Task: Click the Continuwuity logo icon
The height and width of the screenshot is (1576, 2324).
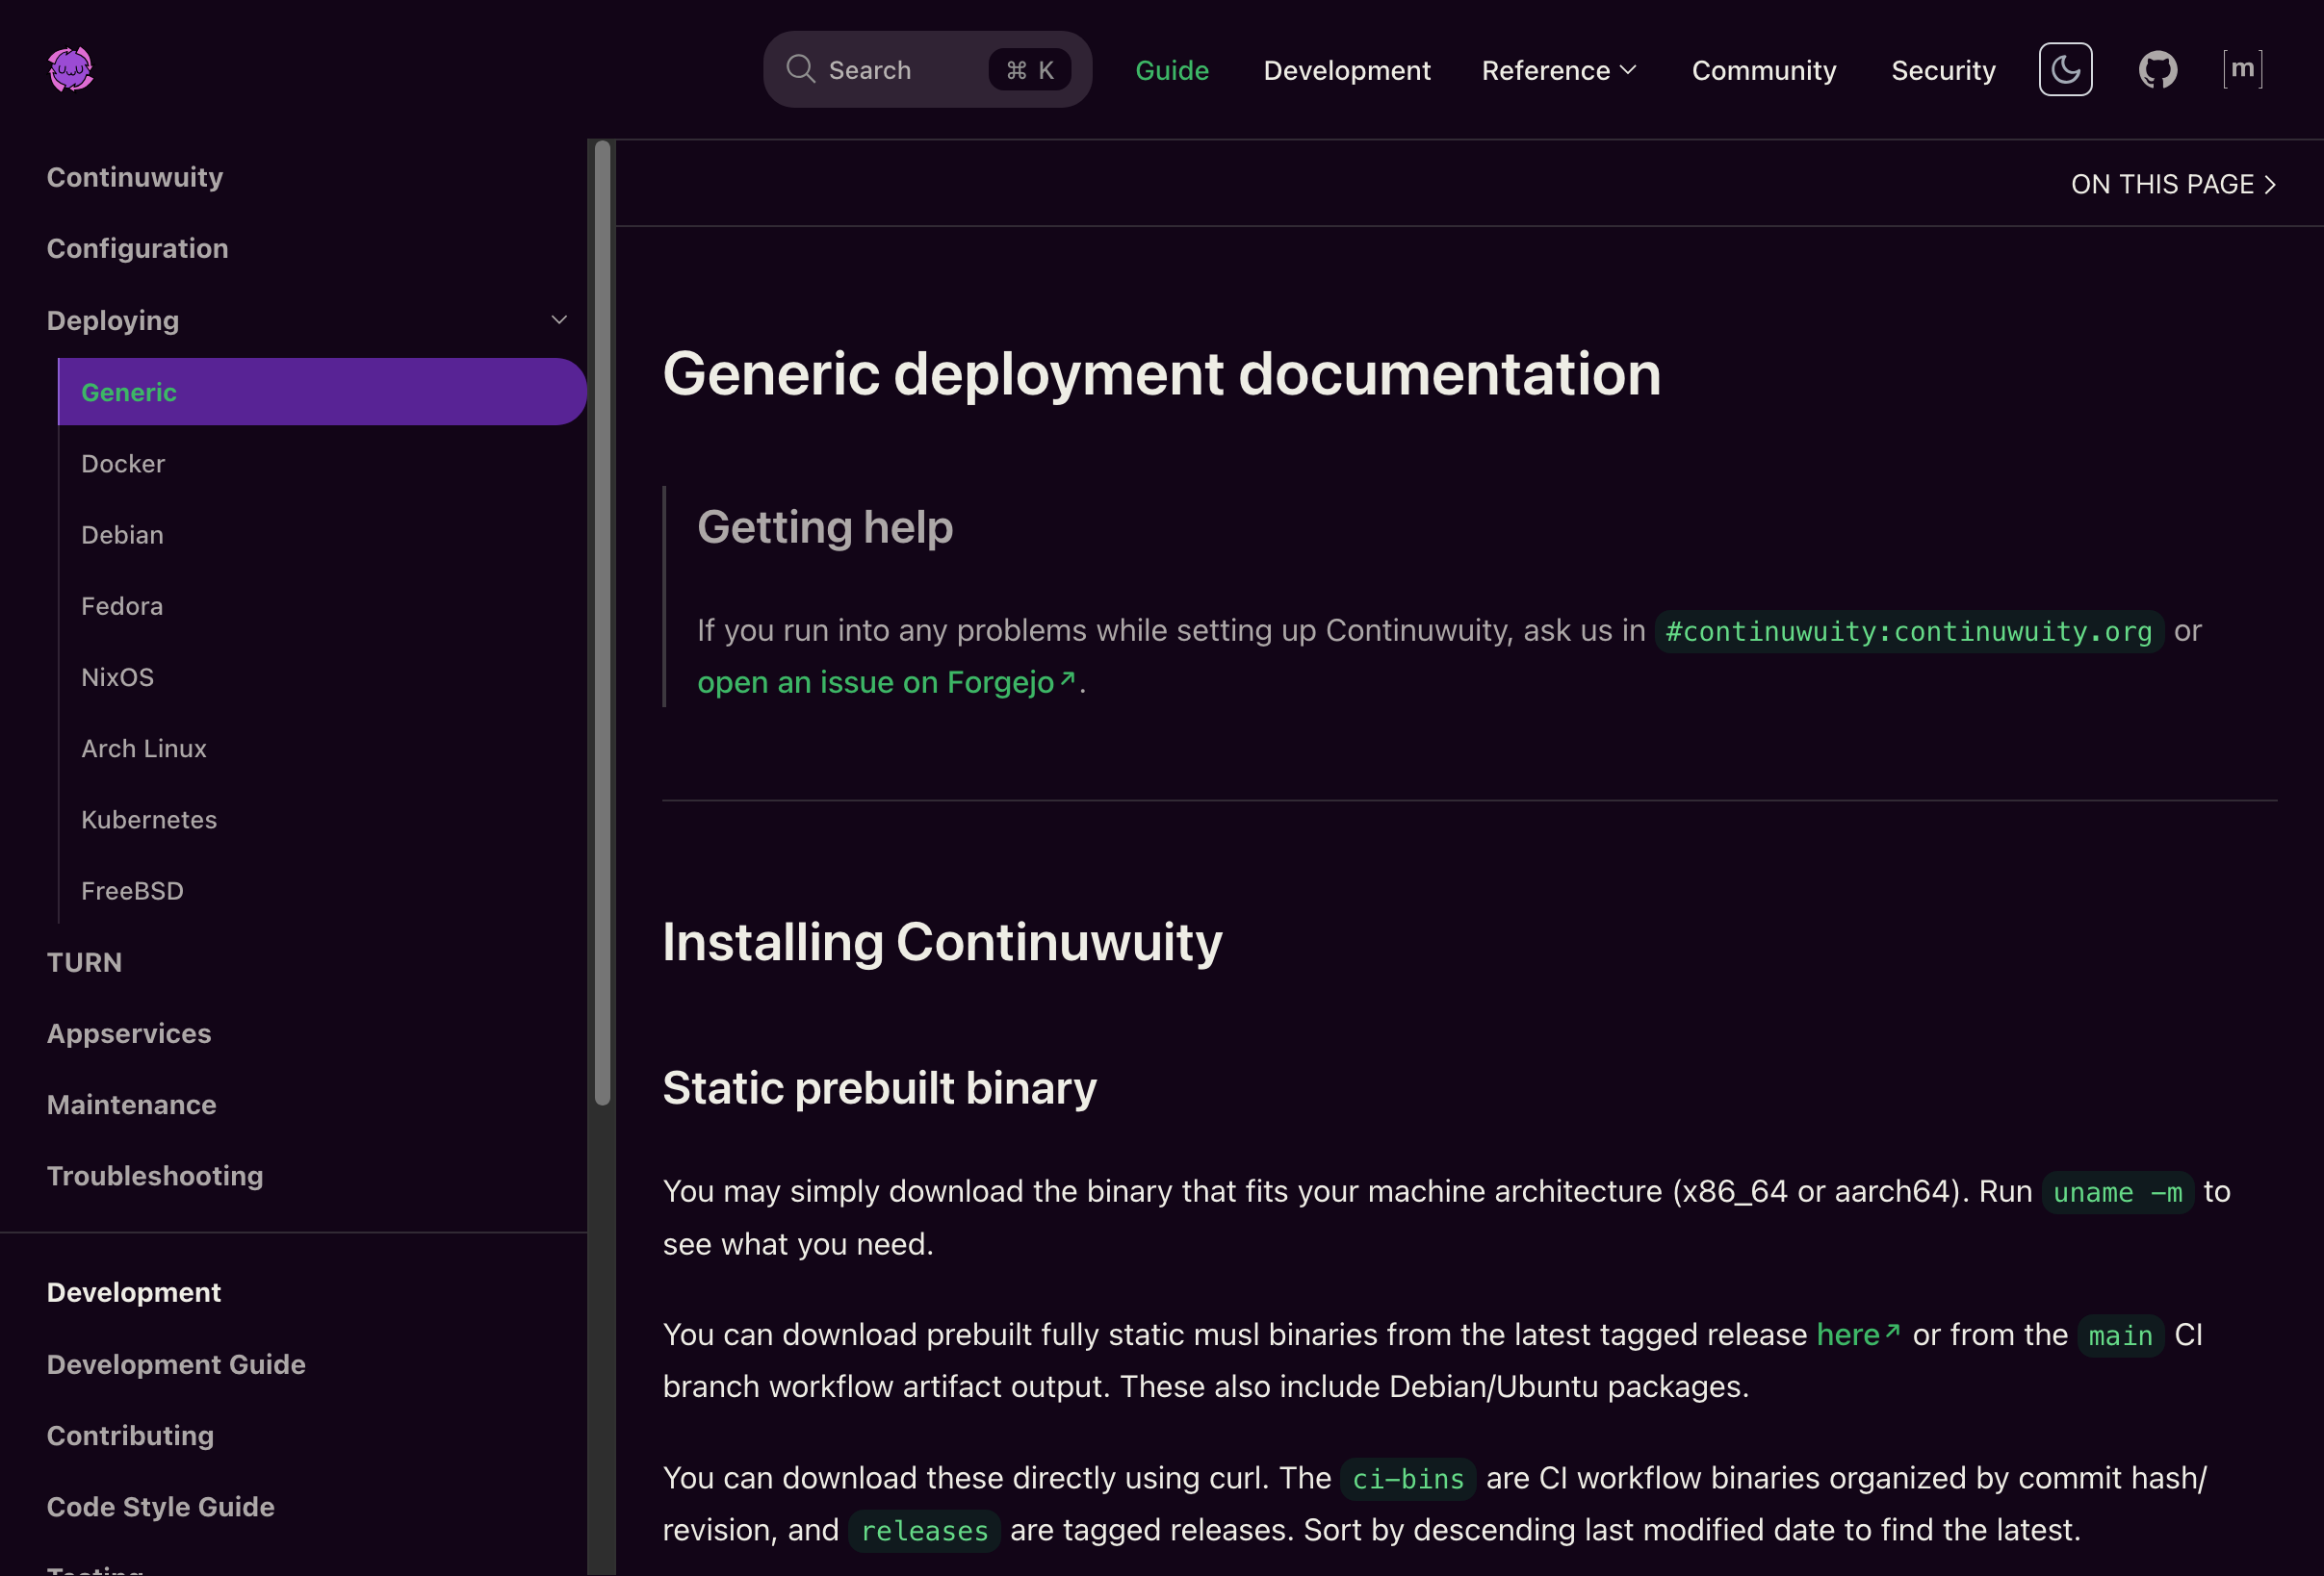Action: [70, 70]
